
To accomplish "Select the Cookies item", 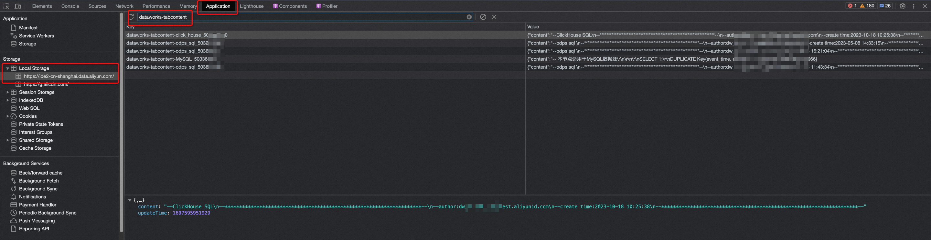I will (x=28, y=116).
